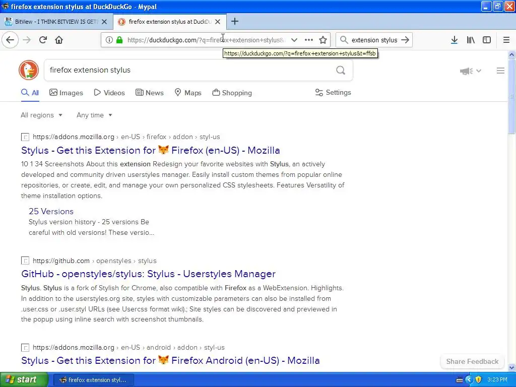
Task: Expand the Any time filter
Action: pyautogui.click(x=94, y=115)
